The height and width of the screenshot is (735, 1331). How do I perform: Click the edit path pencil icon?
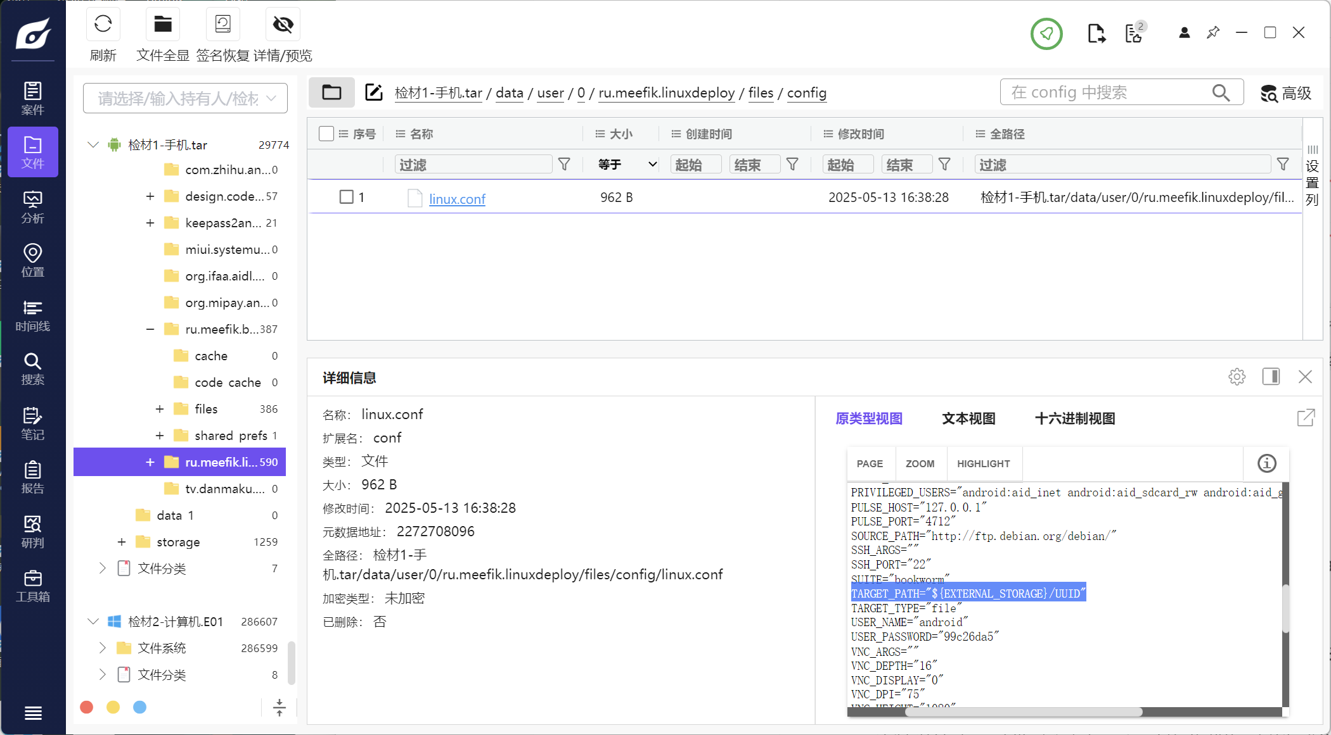(374, 92)
